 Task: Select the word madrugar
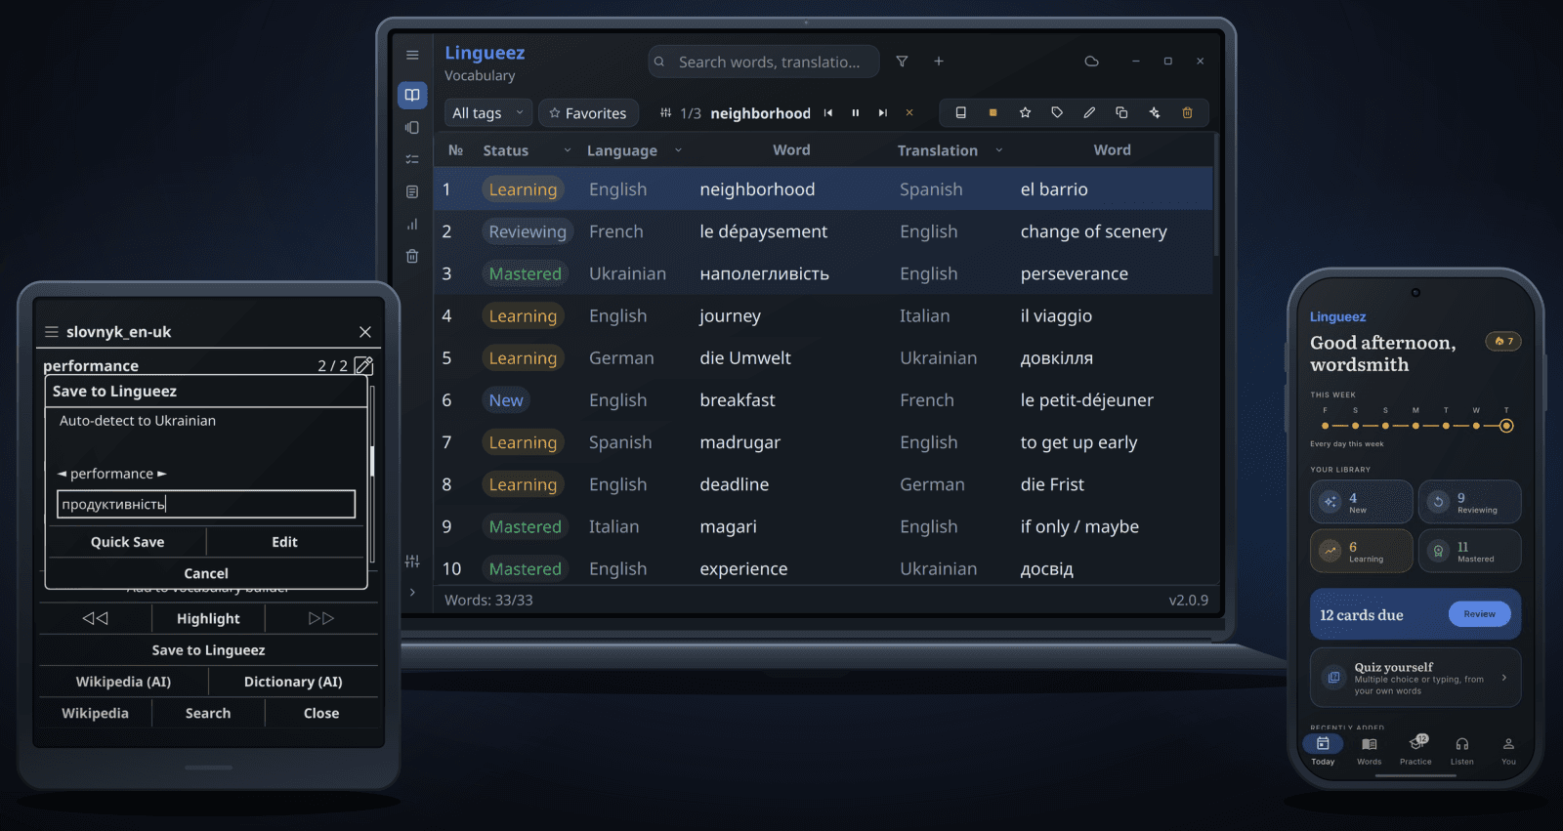click(x=739, y=442)
